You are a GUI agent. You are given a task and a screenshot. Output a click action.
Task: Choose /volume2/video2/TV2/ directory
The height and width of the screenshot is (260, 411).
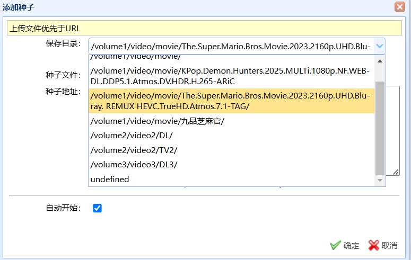pyautogui.click(x=231, y=150)
